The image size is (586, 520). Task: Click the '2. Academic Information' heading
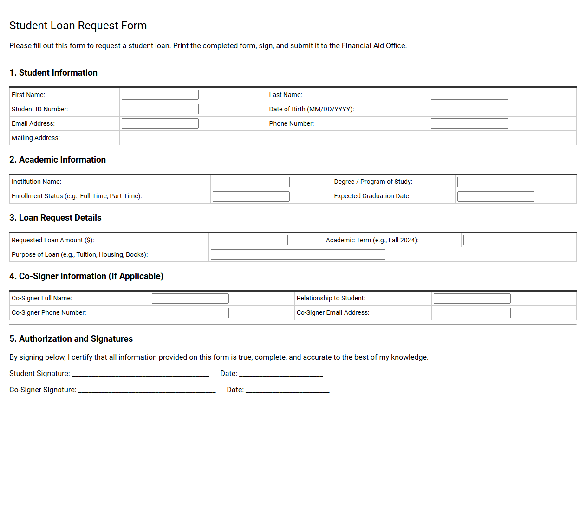pyautogui.click(x=58, y=160)
